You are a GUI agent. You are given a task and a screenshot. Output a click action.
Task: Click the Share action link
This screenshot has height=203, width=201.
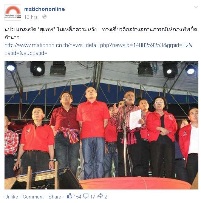coord(55,197)
